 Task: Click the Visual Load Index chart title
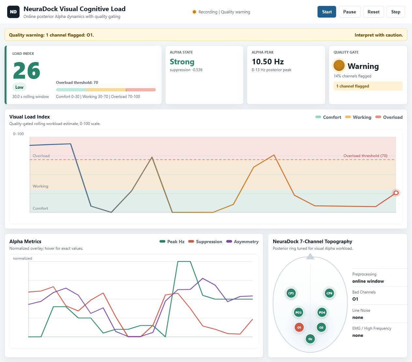tap(30, 117)
